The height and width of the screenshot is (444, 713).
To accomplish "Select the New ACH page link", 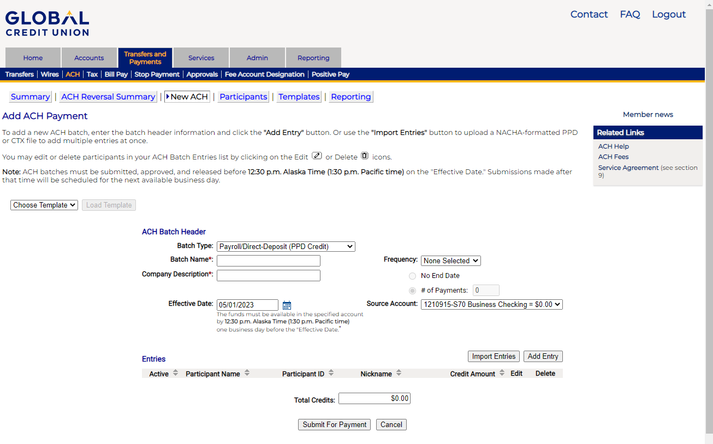I will (187, 97).
